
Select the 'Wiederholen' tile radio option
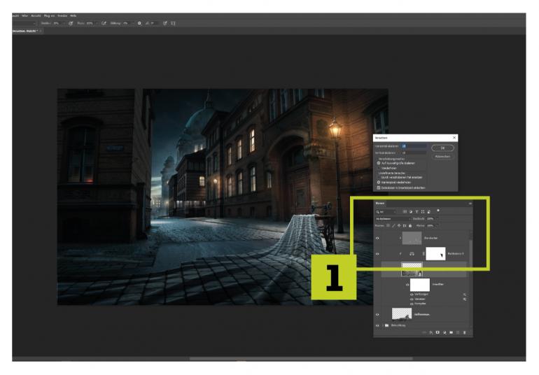click(x=379, y=168)
